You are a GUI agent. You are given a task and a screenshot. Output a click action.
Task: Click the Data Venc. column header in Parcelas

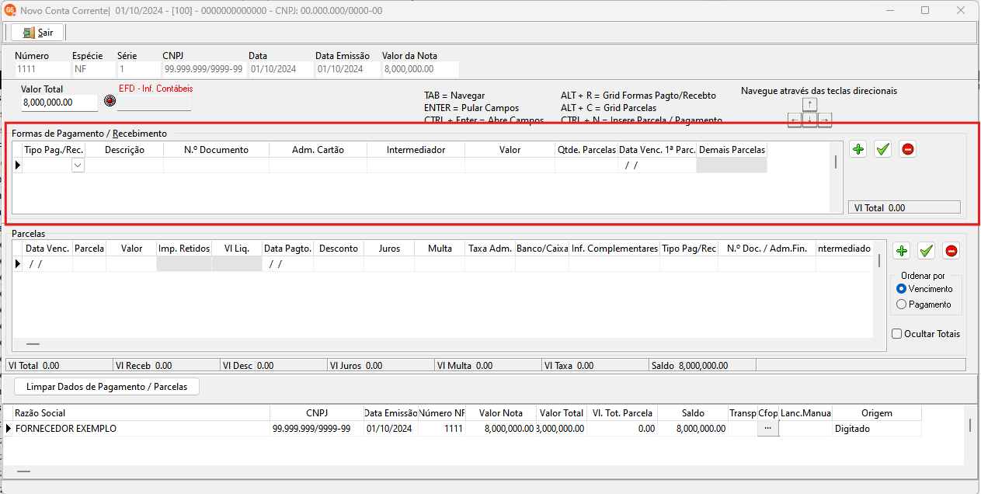click(x=47, y=249)
